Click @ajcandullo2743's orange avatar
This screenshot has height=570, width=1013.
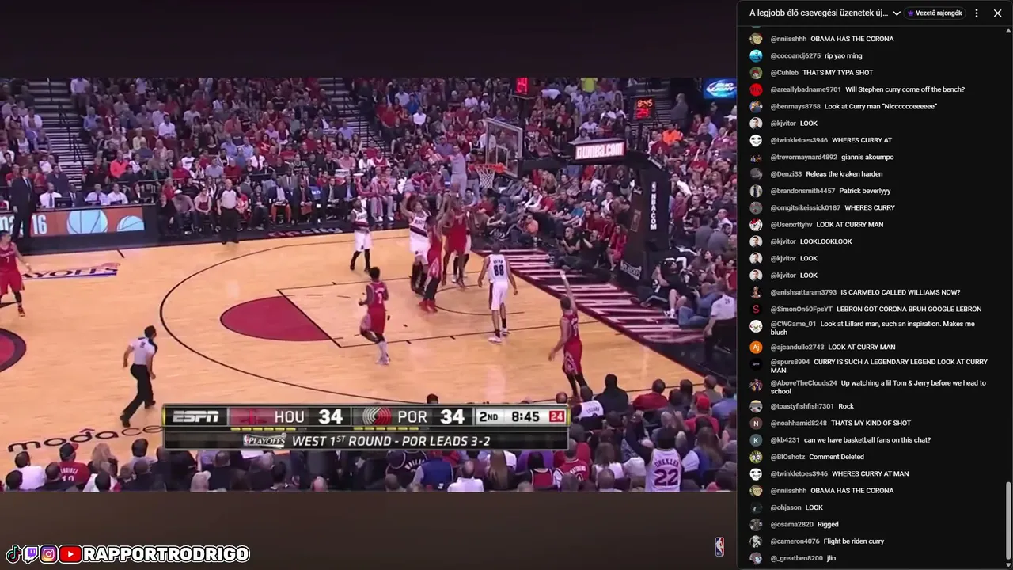[756, 348]
